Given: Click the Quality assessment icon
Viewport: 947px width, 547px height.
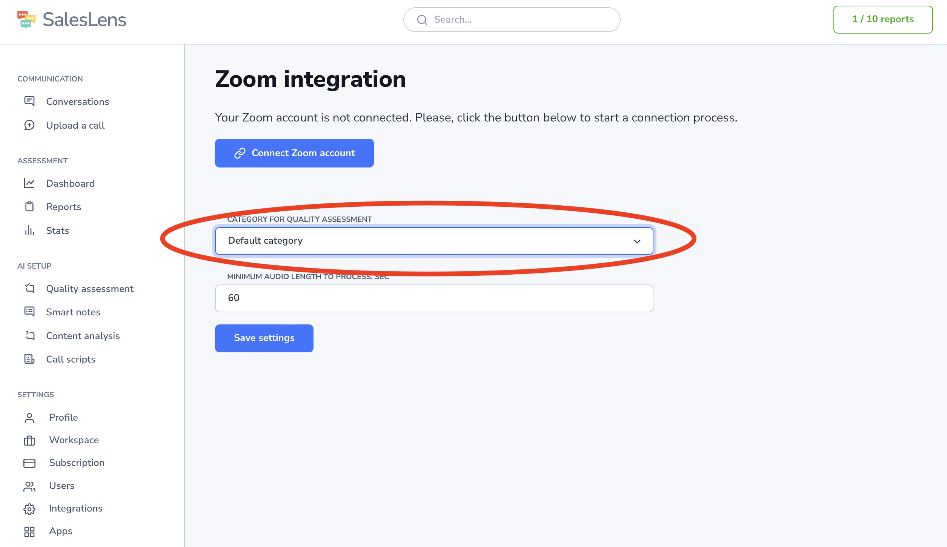Looking at the screenshot, I should point(29,289).
